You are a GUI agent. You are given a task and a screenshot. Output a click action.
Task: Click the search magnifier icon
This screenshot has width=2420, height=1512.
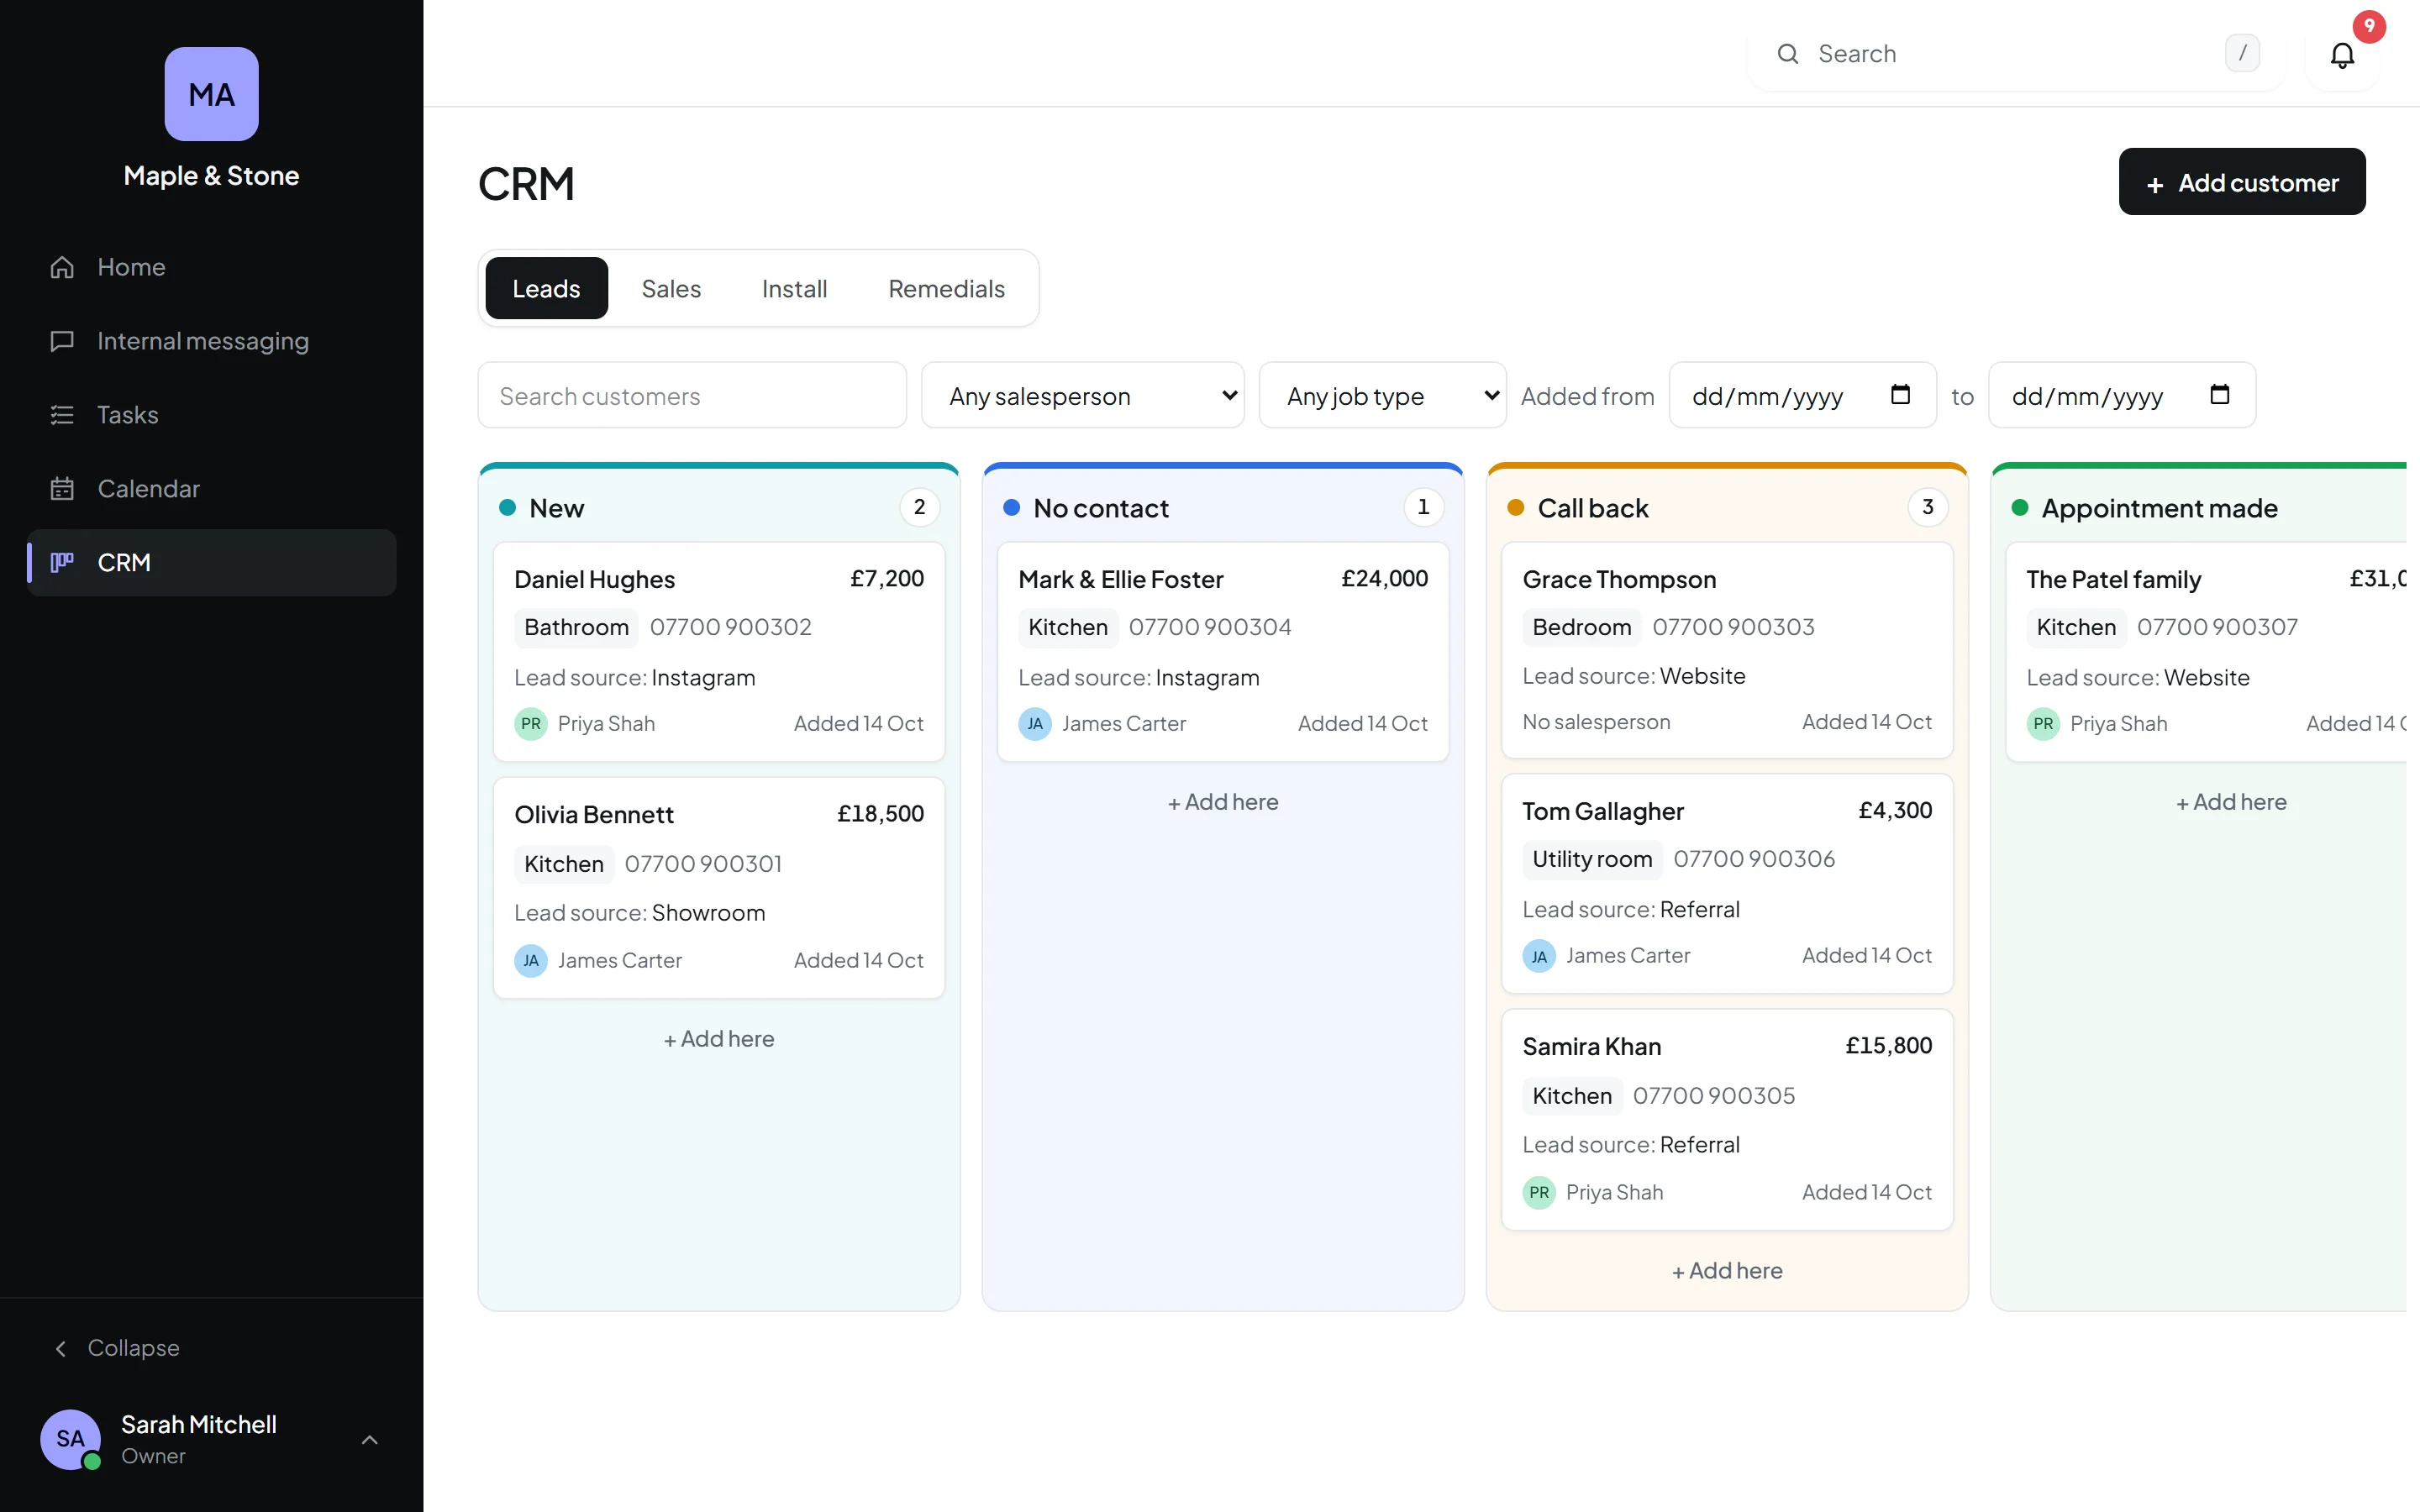(x=1788, y=54)
